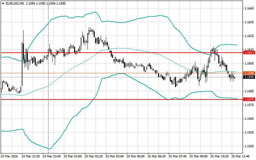Select the 1.1545 price axis value
This screenshot has width=256, height=160.
pyautogui.click(x=249, y=146)
